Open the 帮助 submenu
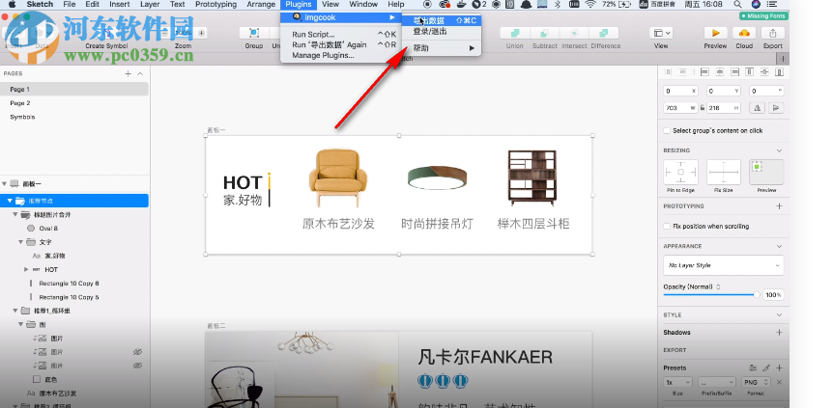Screen dimensions: 833x408 tap(441, 48)
